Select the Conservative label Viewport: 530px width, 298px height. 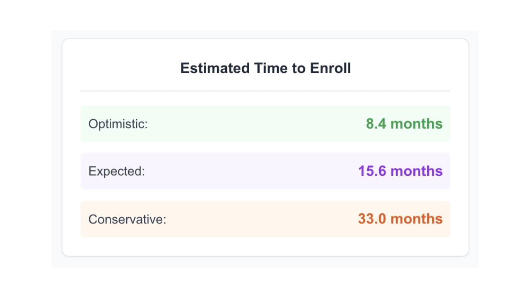[x=127, y=219]
